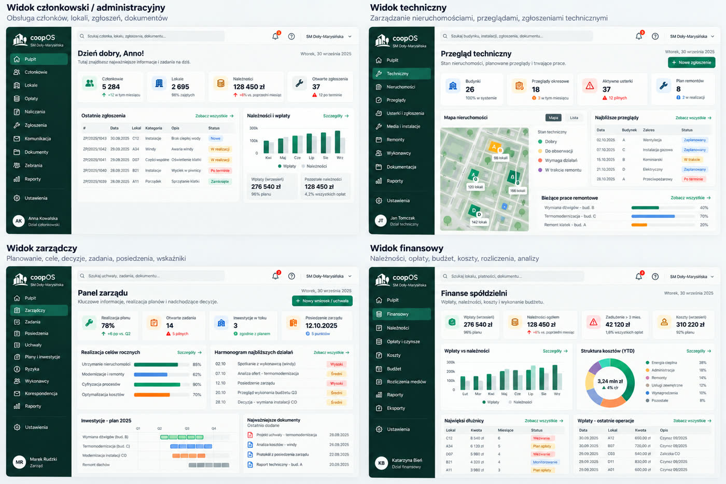Click the Rozliczenia mediów sidebar icon
726x484 pixels.
point(379,382)
